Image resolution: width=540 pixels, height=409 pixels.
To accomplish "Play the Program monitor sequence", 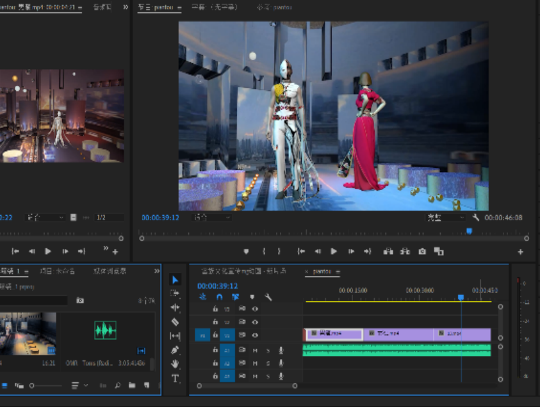I will tap(333, 252).
